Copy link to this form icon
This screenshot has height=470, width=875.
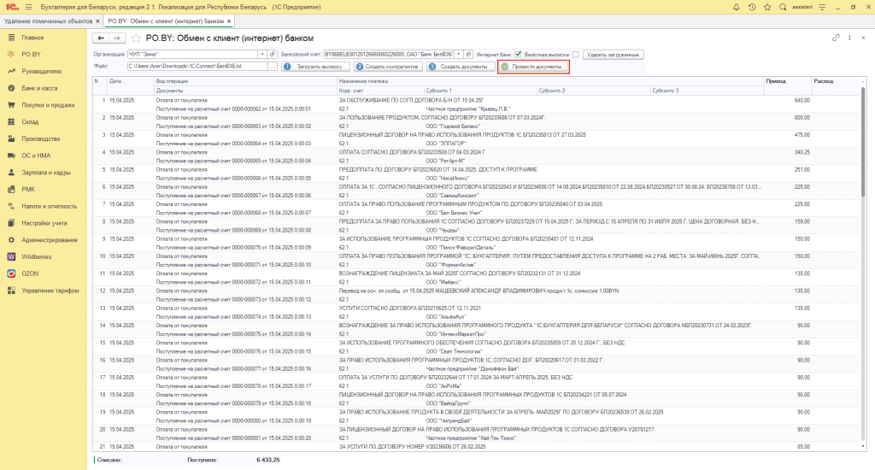coord(835,38)
